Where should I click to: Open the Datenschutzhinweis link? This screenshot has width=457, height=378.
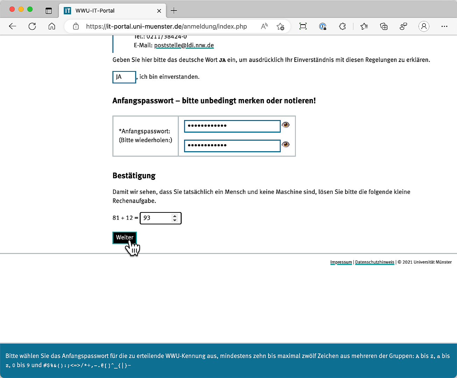click(374, 262)
